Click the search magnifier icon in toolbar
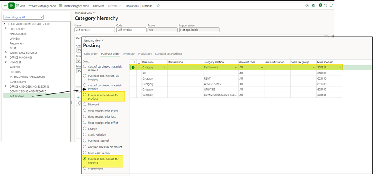The height and width of the screenshot is (176, 376). coord(158,6)
